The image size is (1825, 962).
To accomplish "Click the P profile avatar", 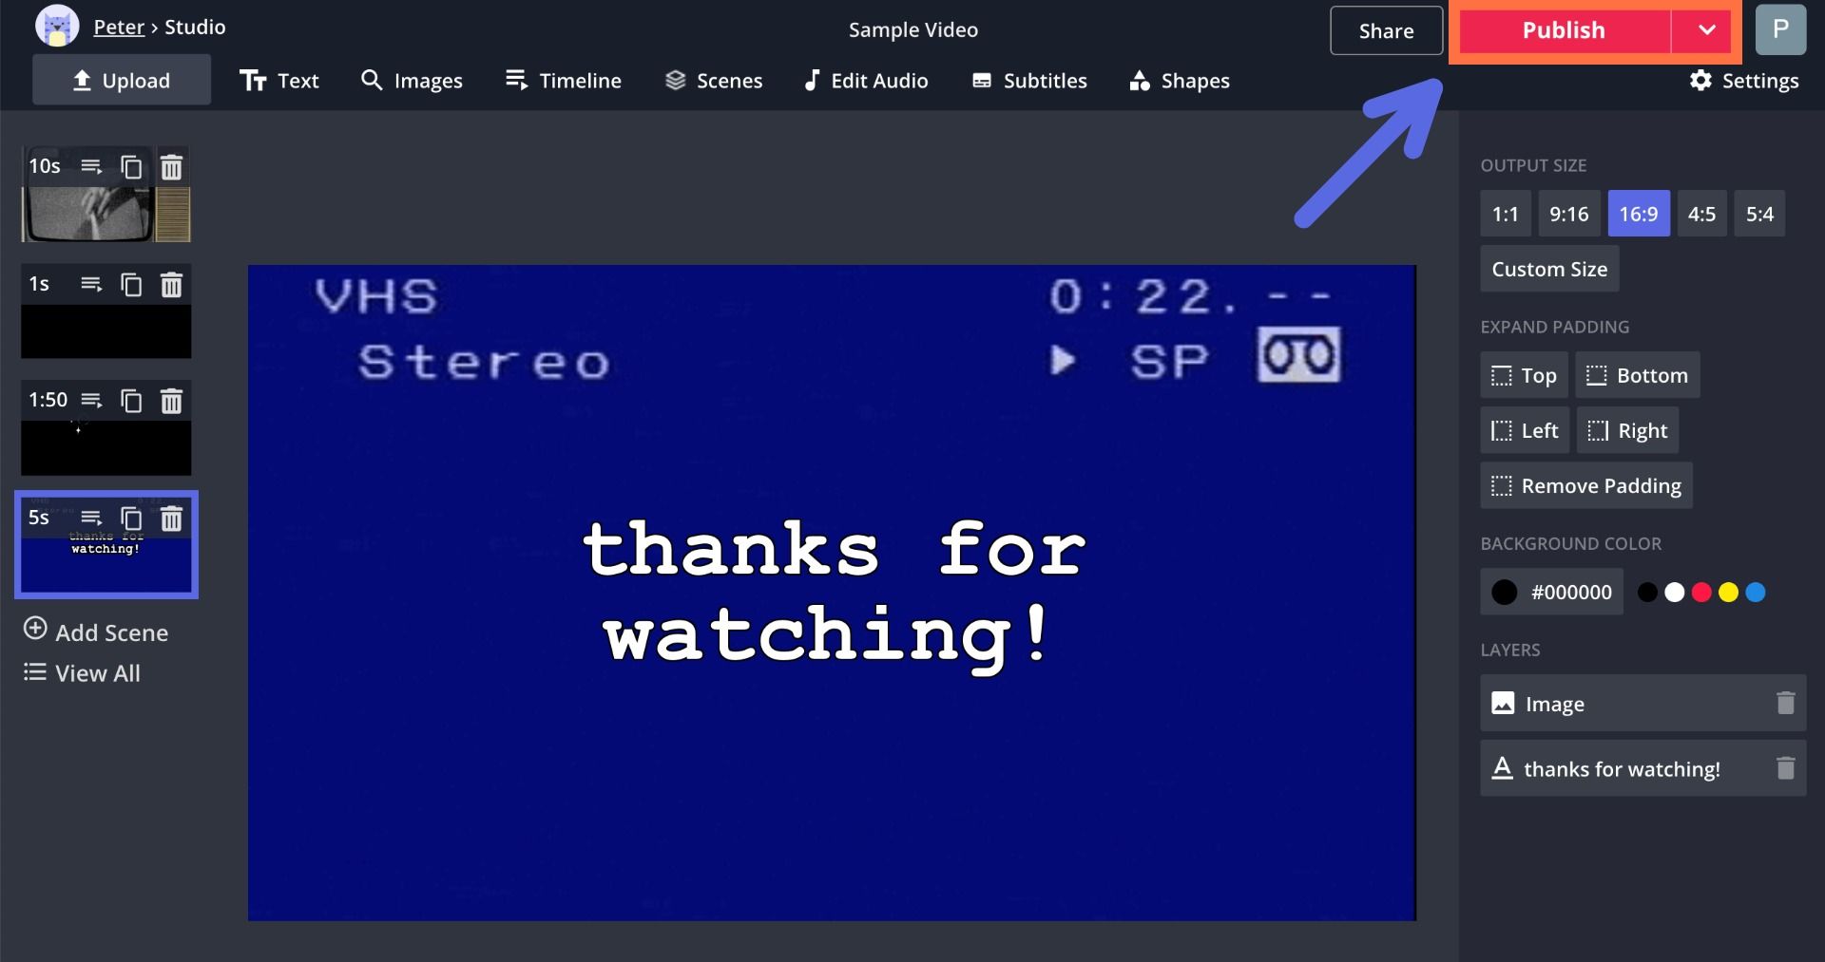I will click(x=1779, y=29).
